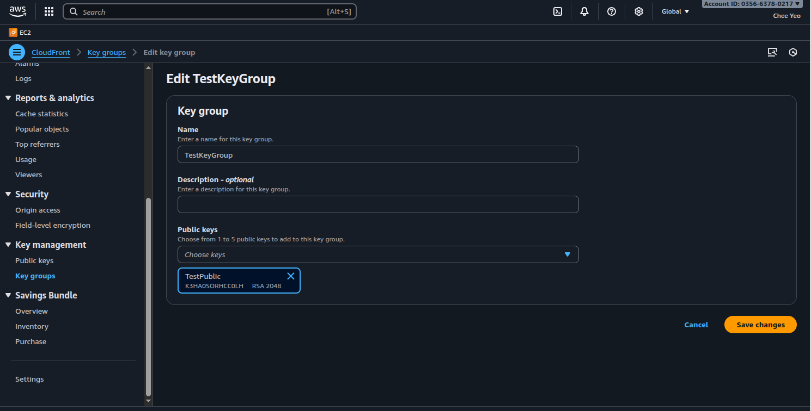Screen dimensions: 811x411
Task: Open the screen monitor icon at right
Action: tap(772, 52)
